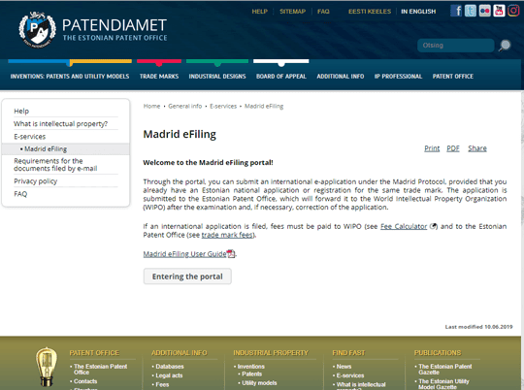Open the IP Professional menu

[x=399, y=77]
